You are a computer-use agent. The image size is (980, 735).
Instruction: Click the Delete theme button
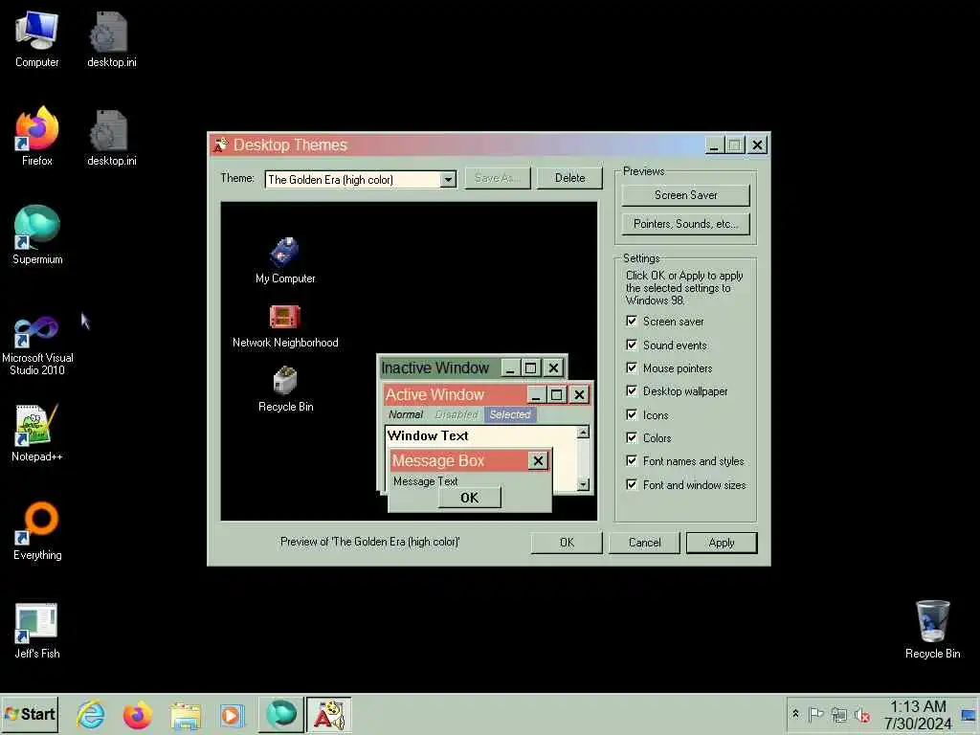(x=569, y=178)
